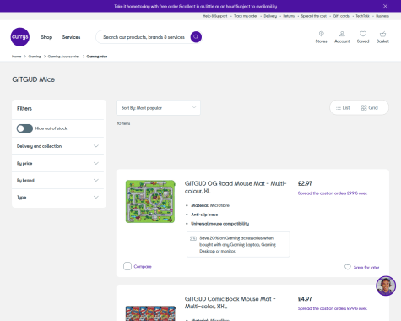The height and width of the screenshot is (321, 401).
Task: Click heart icon to save Road Mouse Mat
Action: click(348, 267)
